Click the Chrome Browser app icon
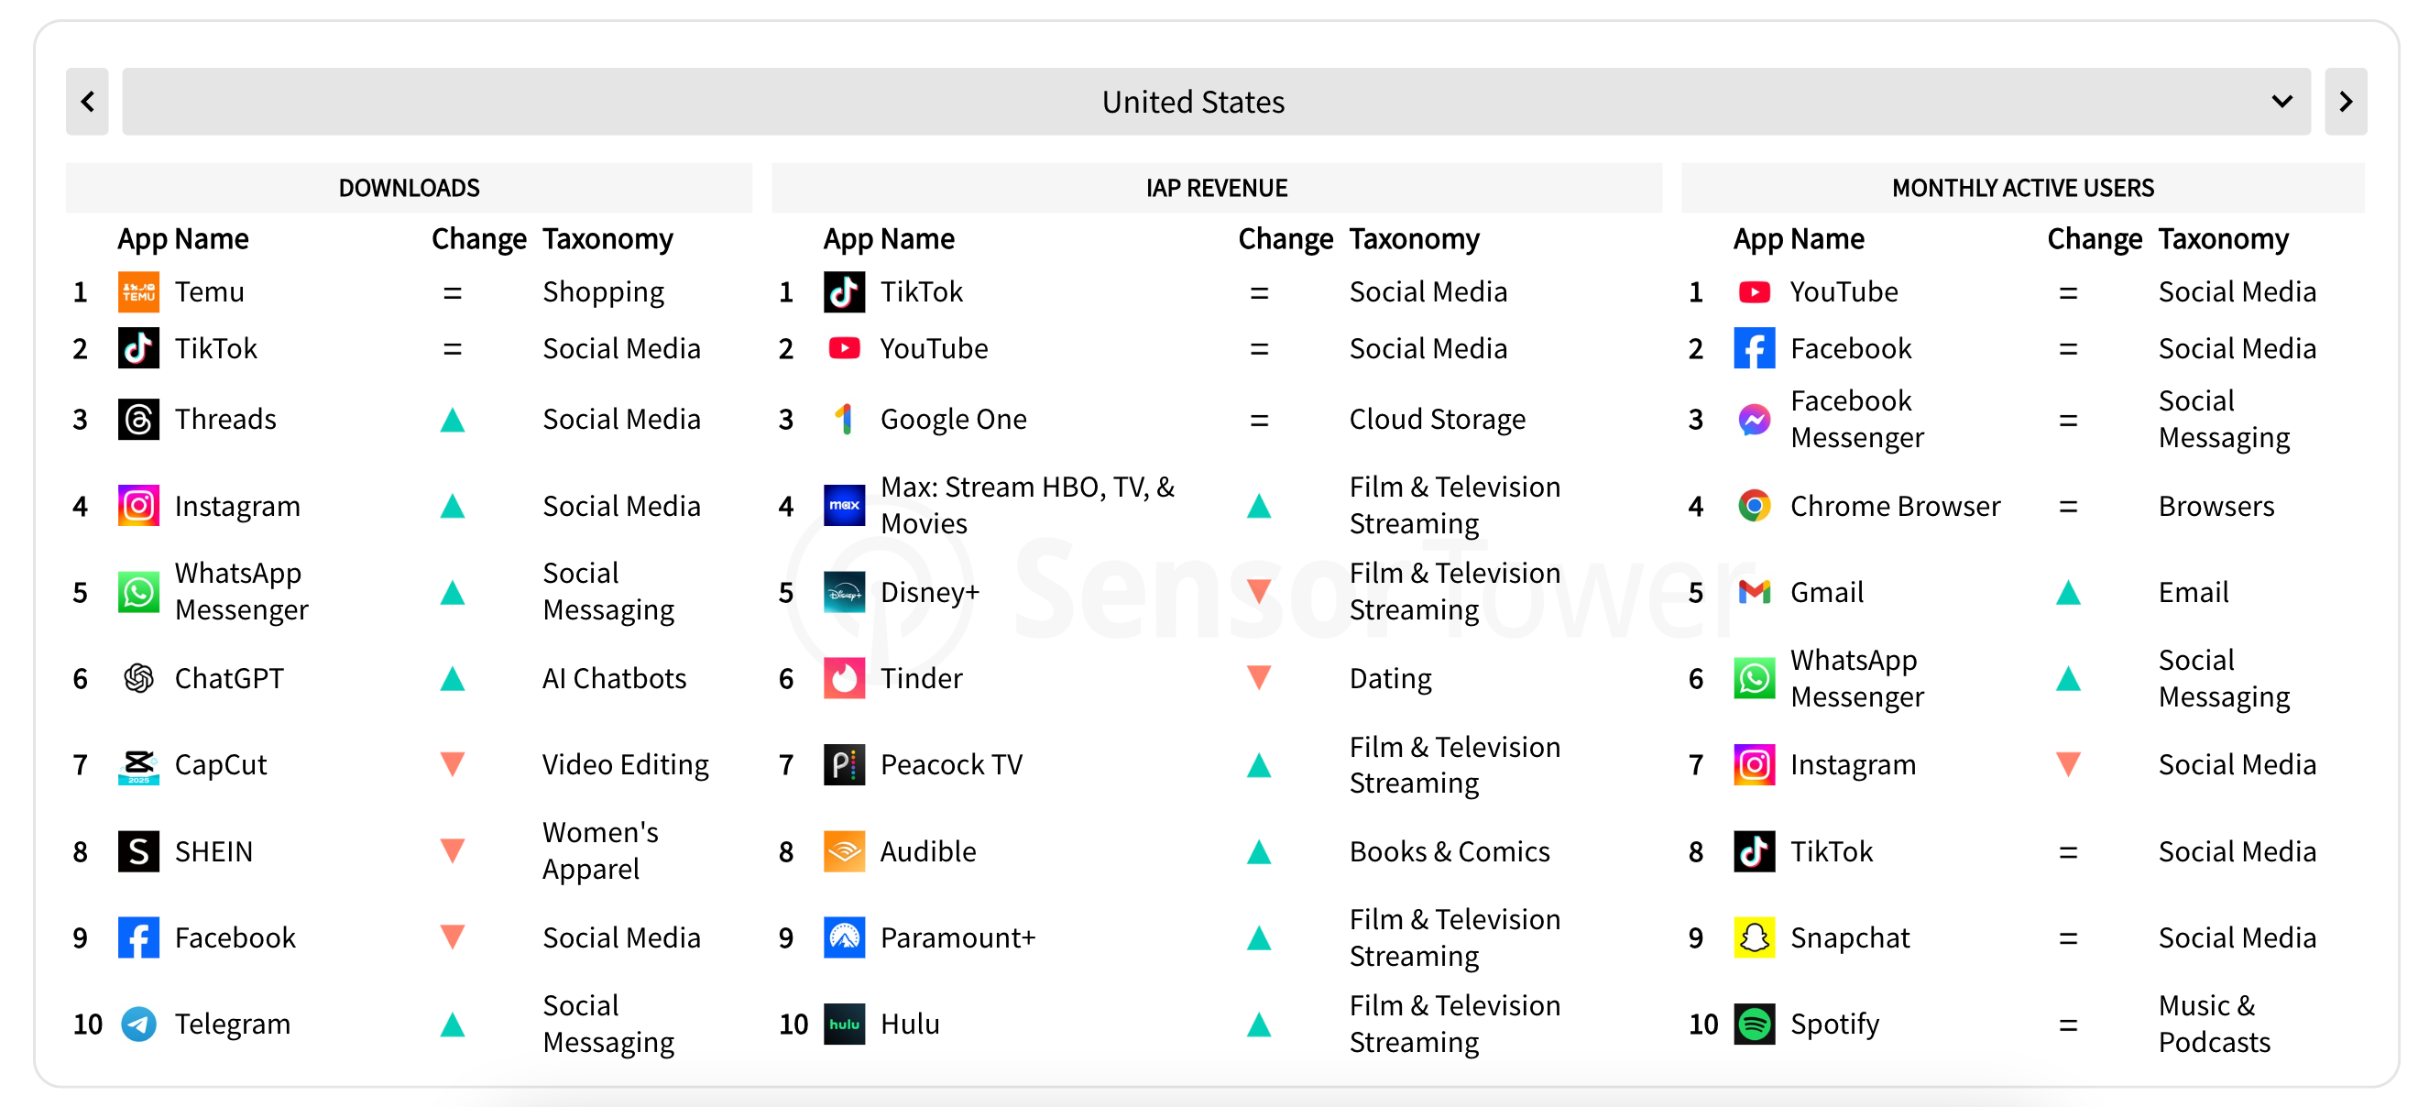This screenshot has height=1107, width=2429. (x=1754, y=507)
